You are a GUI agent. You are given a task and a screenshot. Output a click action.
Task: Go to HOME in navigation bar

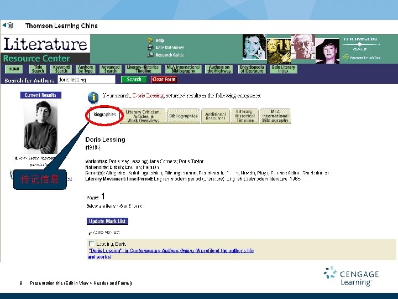[14, 69]
